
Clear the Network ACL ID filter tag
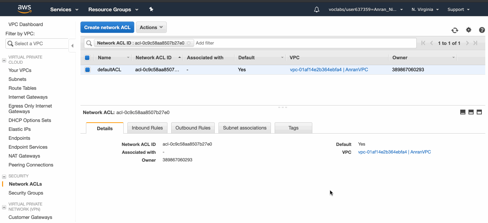tap(189, 43)
